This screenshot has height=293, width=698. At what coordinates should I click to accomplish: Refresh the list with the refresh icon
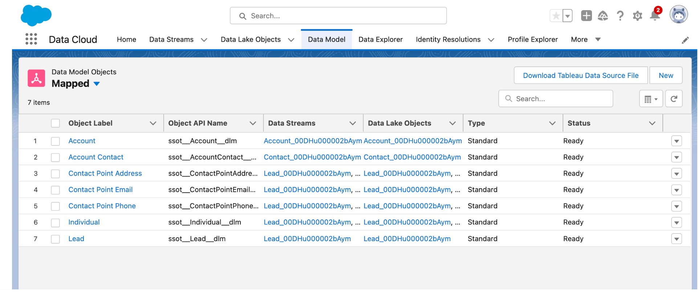point(674,99)
